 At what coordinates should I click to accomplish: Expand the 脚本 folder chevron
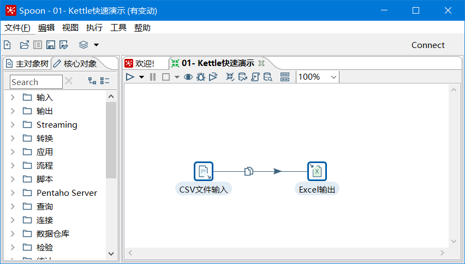[13, 179]
